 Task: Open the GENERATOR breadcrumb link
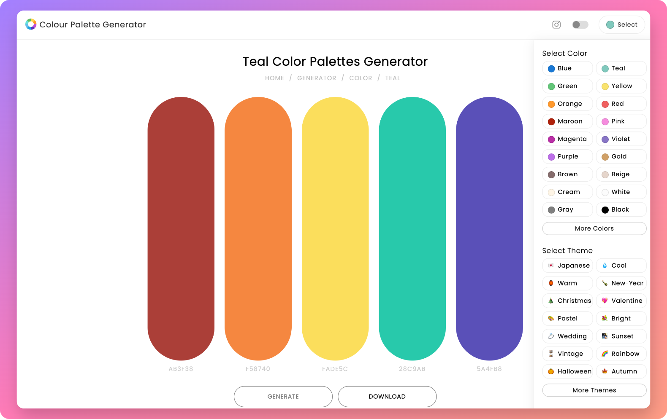coord(317,78)
